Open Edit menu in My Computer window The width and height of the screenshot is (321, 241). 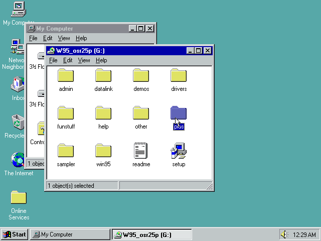(x=48, y=38)
